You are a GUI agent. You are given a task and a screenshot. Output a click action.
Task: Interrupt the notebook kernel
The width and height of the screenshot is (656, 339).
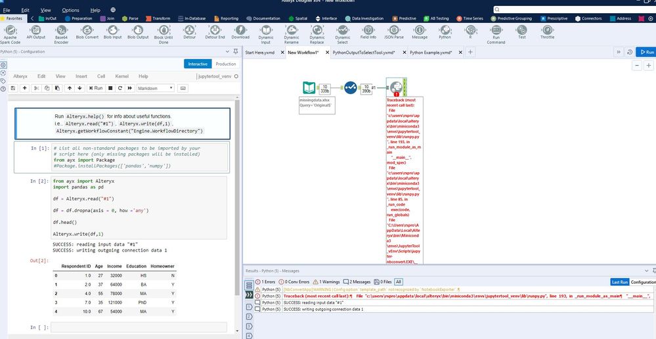tap(110, 88)
